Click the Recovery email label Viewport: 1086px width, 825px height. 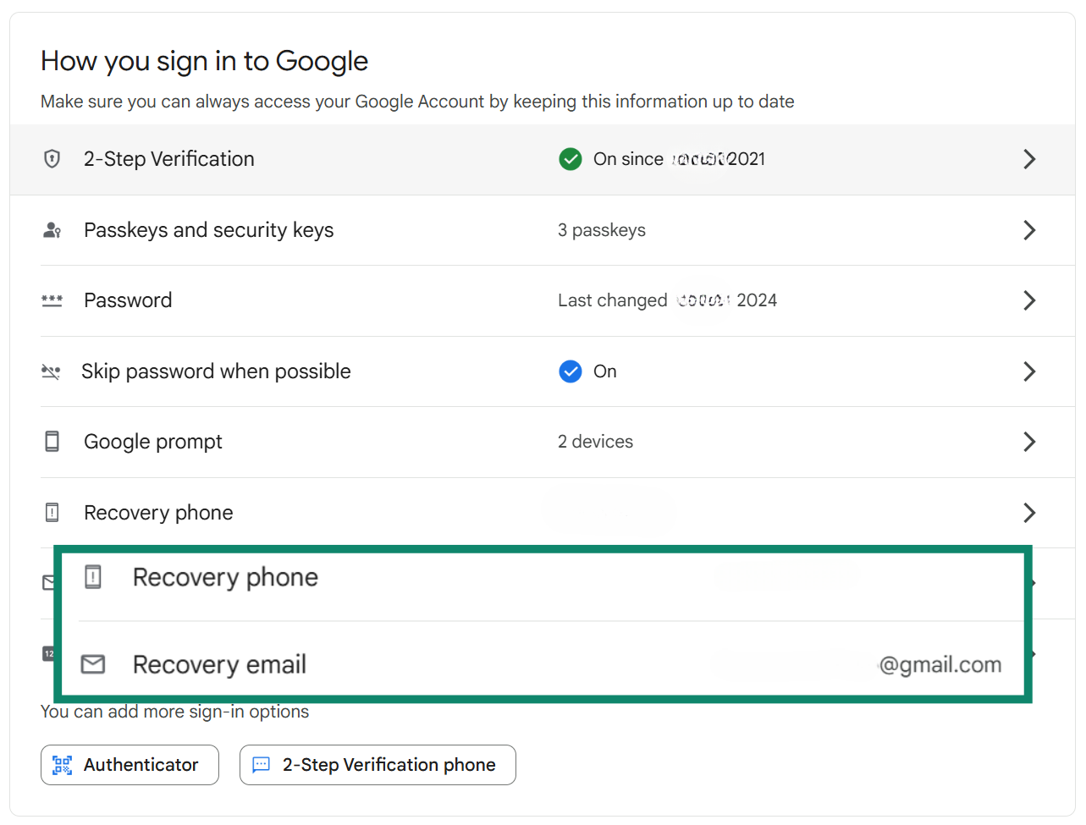coord(219,664)
